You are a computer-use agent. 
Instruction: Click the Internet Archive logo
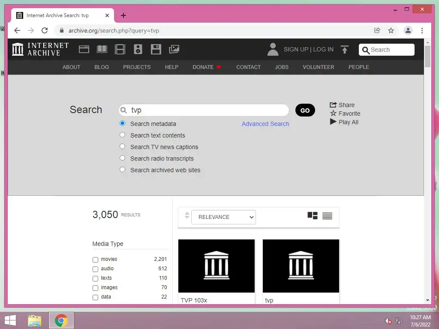[x=40, y=49]
